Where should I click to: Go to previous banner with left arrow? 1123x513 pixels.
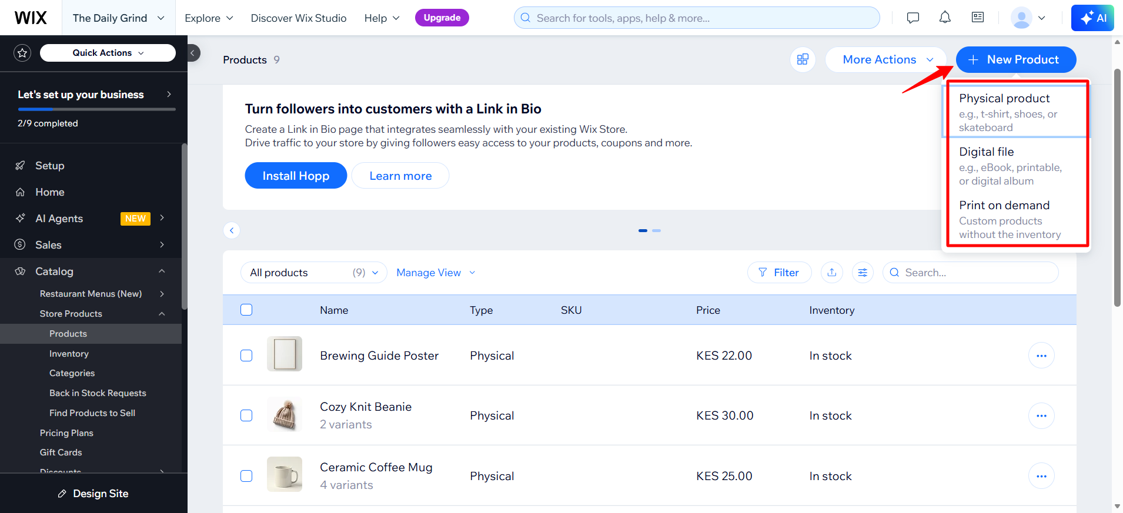pyautogui.click(x=232, y=230)
